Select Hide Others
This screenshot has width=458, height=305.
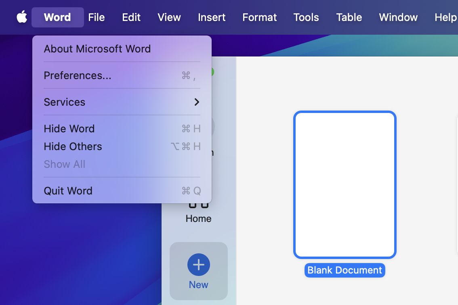(x=122, y=146)
